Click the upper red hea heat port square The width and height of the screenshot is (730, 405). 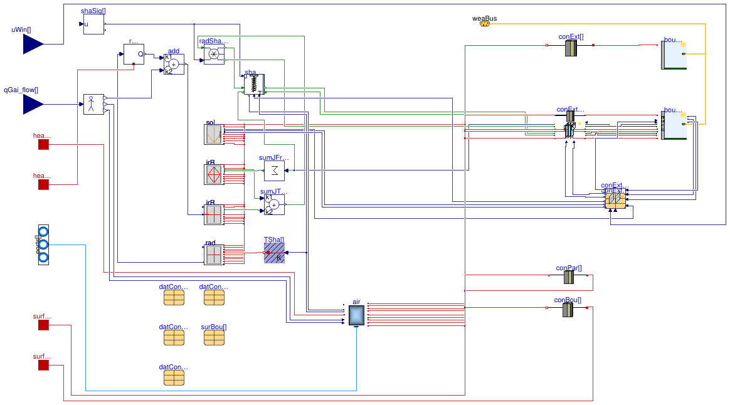coord(43,145)
